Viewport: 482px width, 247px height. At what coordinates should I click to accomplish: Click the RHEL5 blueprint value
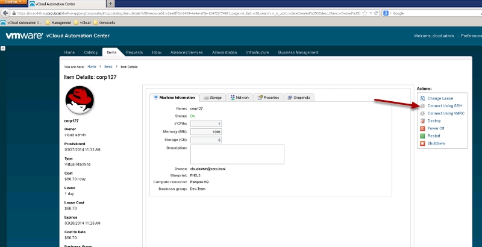pyautogui.click(x=195, y=175)
